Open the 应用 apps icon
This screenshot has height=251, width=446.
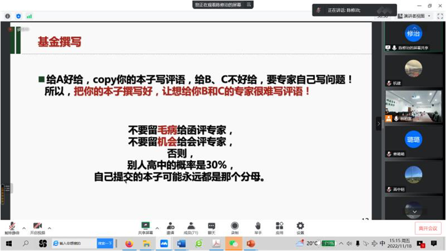click(x=279, y=227)
